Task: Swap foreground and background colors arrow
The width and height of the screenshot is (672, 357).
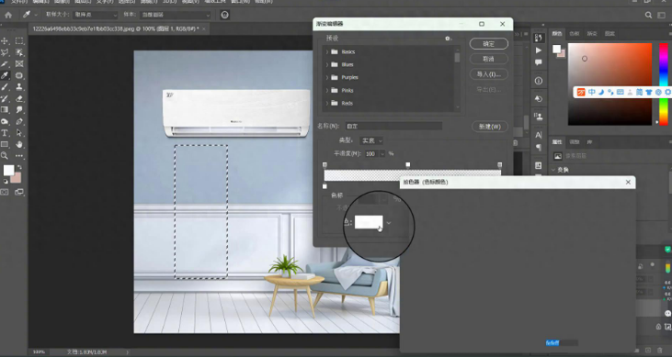Action: pos(19,167)
